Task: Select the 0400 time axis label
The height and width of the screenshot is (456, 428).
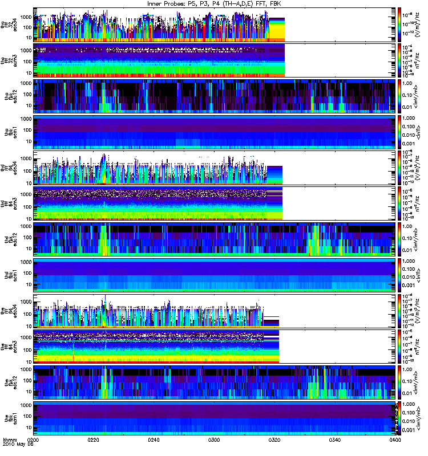Action: [395, 439]
